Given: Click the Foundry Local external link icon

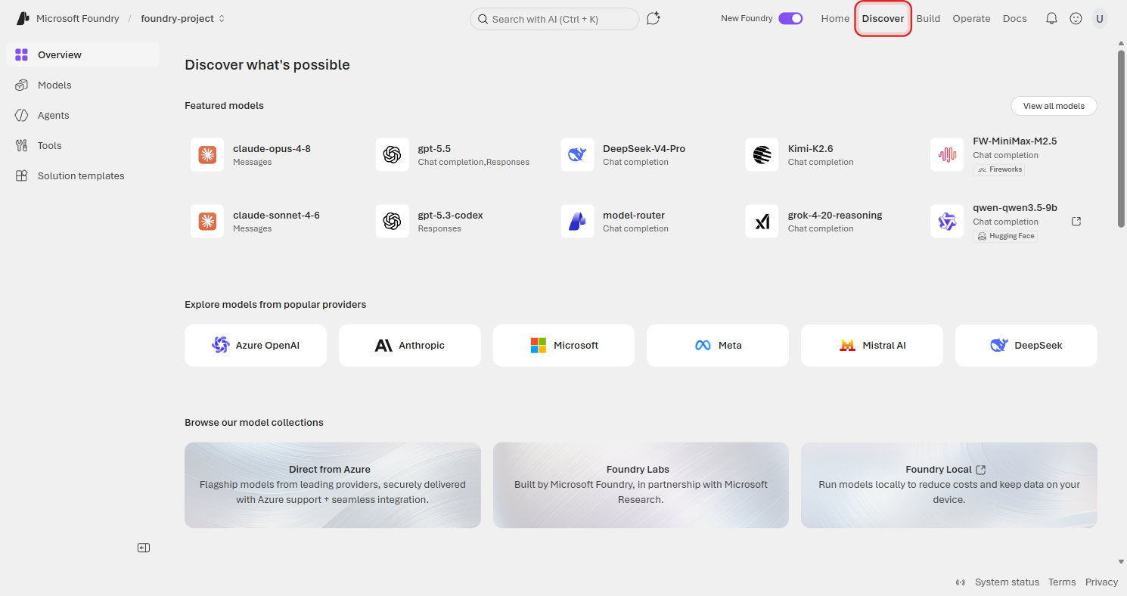Looking at the screenshot, I should click(981, 470).
